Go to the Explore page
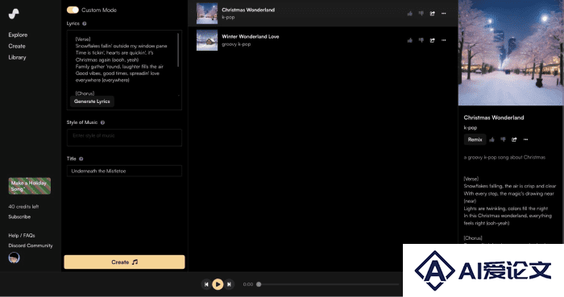Viewport: 564px width, 297px height. click(x=18, y=35)
